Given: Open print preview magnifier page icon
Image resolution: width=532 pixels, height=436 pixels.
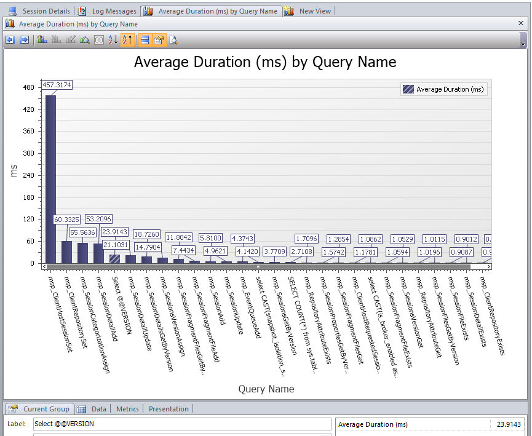Looking at the screenshot, I should [x=173, y=40].
